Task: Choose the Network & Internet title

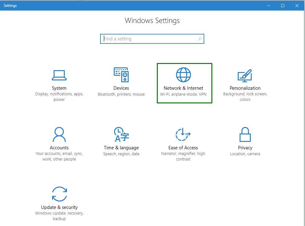Action: pos(183,88)
